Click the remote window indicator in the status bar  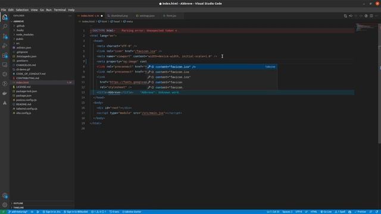3,212
